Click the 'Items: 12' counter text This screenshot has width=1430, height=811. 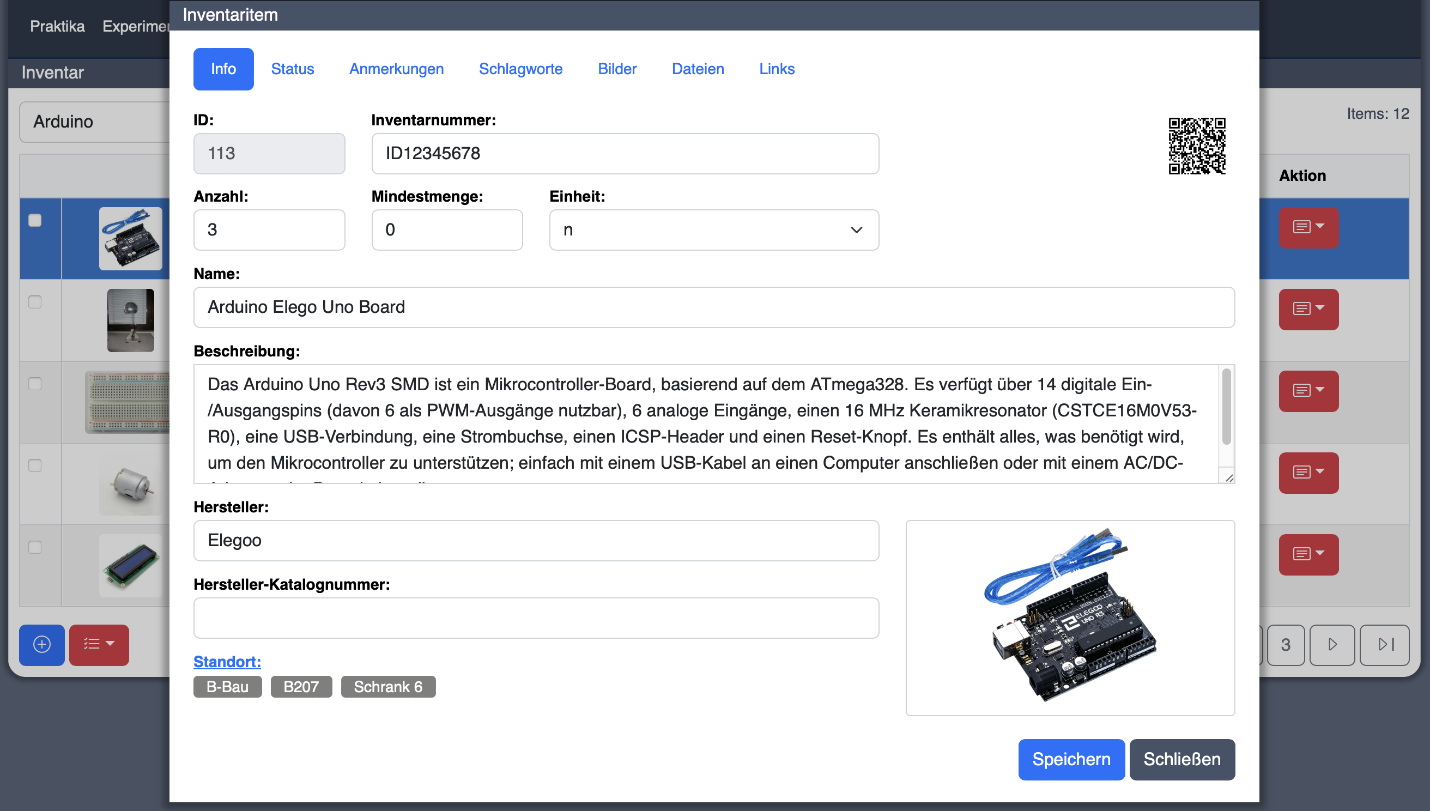click(x=1378, y=113)
